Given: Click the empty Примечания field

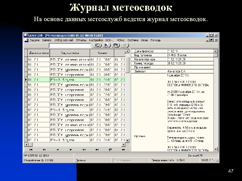Looking at the screenshot, I should pos(190,67).
